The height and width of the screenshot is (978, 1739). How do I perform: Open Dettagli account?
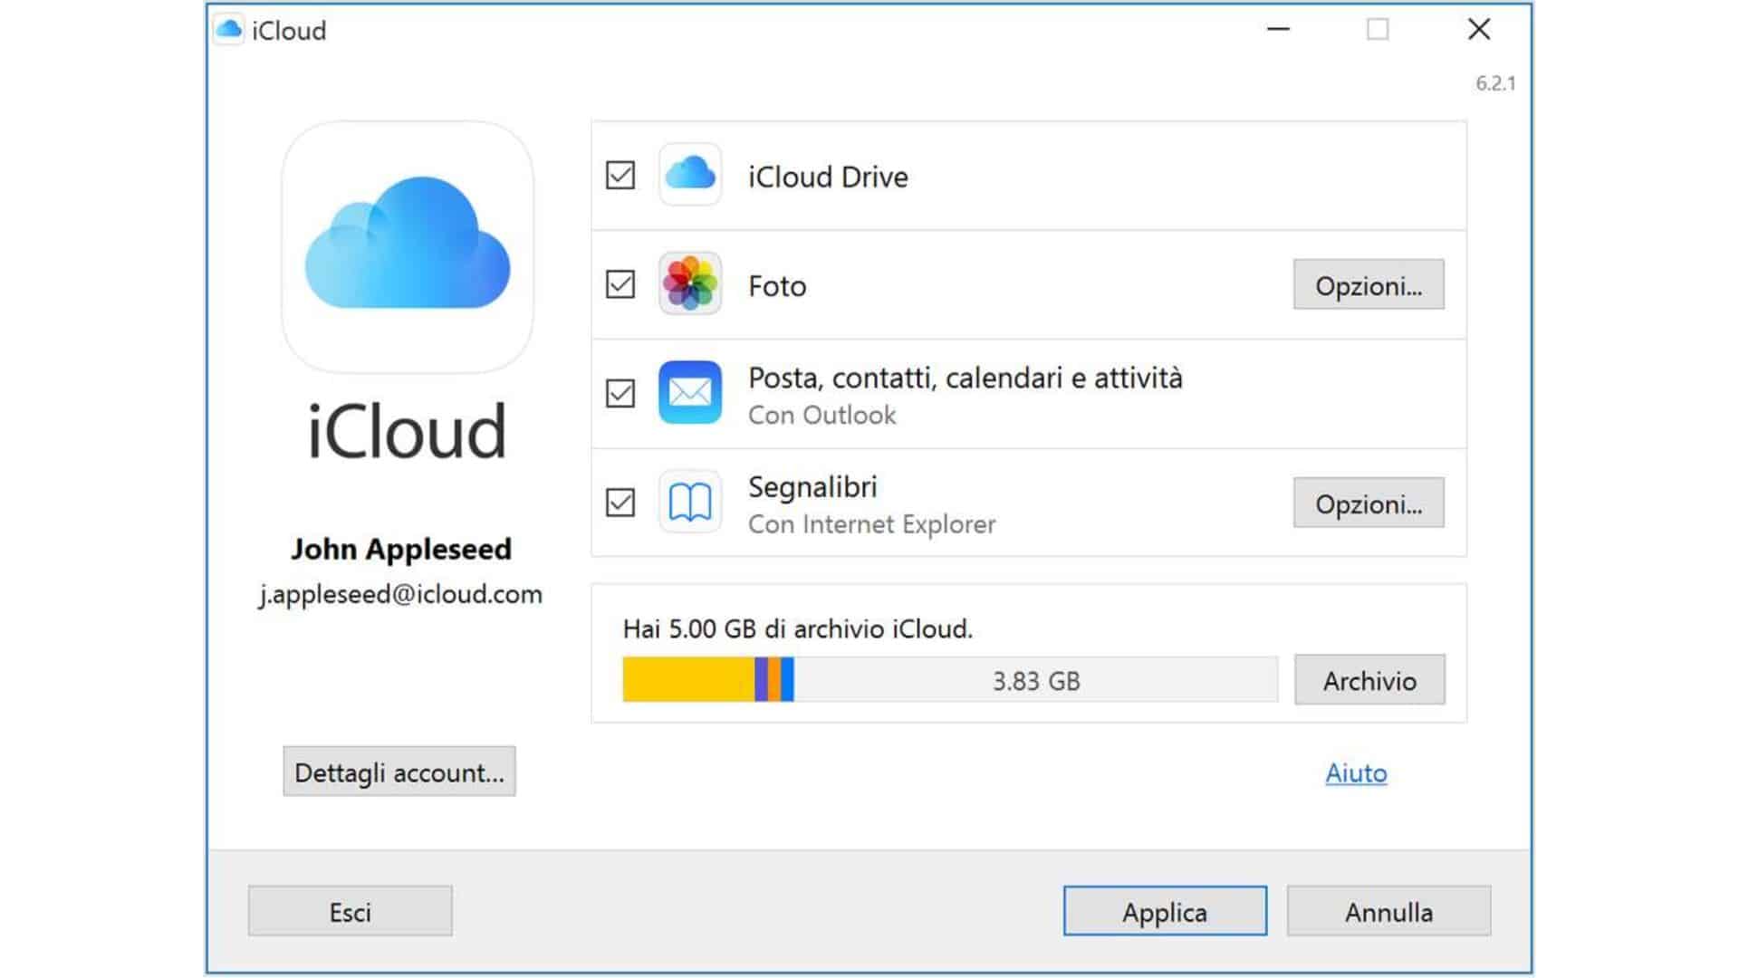coord(399,772)
